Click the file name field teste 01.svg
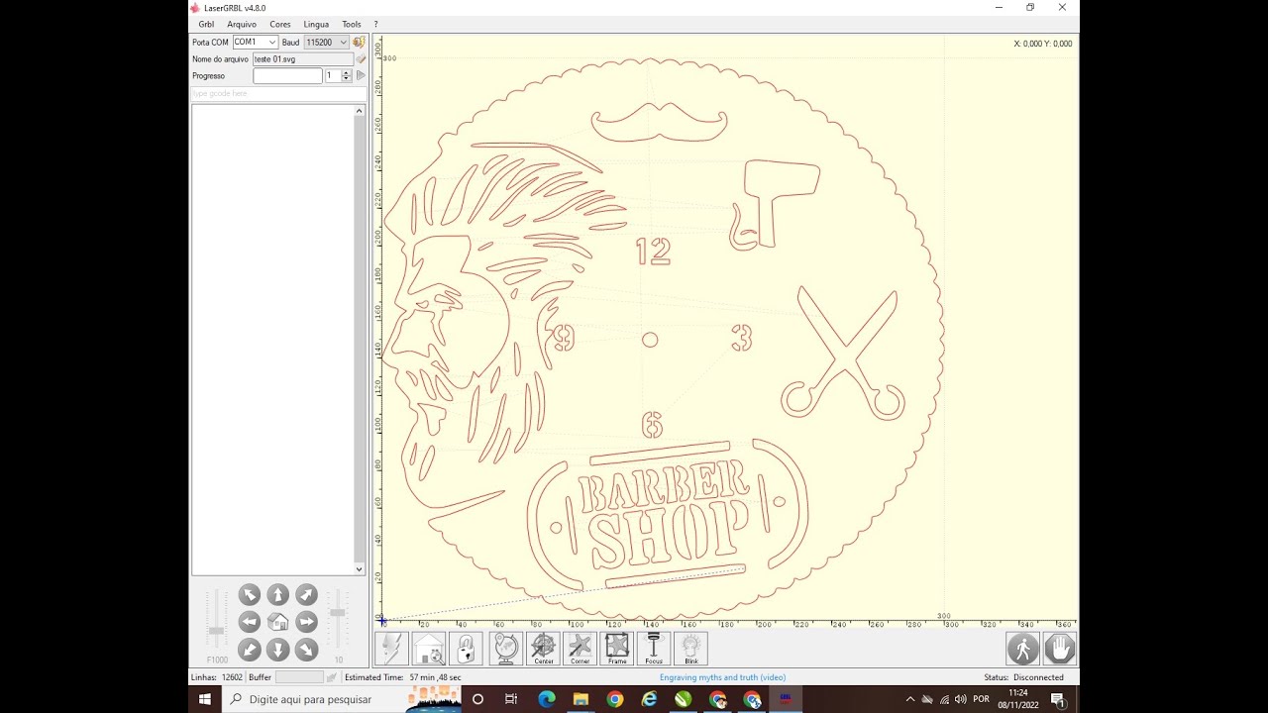 coord(302,59)
